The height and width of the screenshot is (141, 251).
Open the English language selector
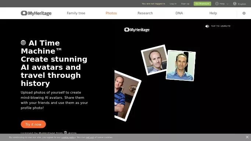(242, 4)
